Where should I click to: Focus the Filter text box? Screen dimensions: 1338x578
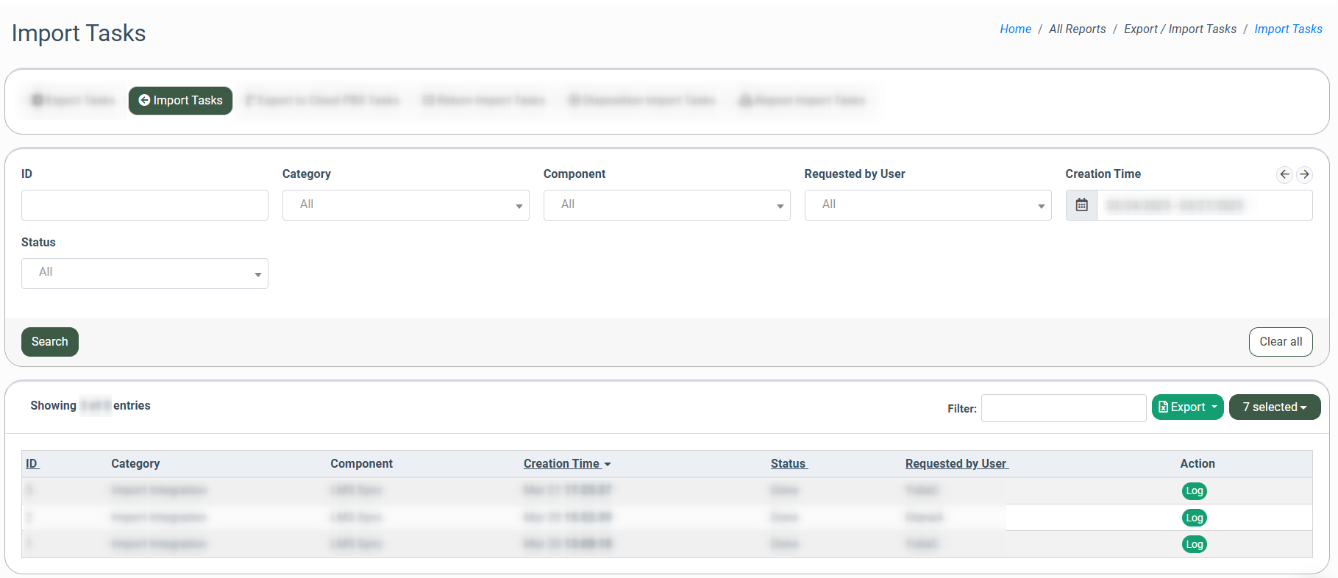pyautogui.click(x=1063, y=408)
